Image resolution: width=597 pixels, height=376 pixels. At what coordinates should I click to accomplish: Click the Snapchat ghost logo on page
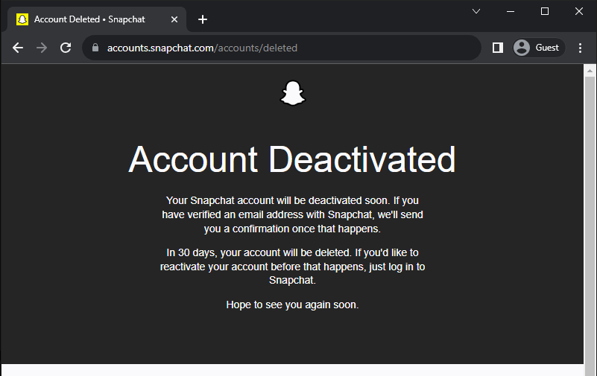tap(292, 93)
